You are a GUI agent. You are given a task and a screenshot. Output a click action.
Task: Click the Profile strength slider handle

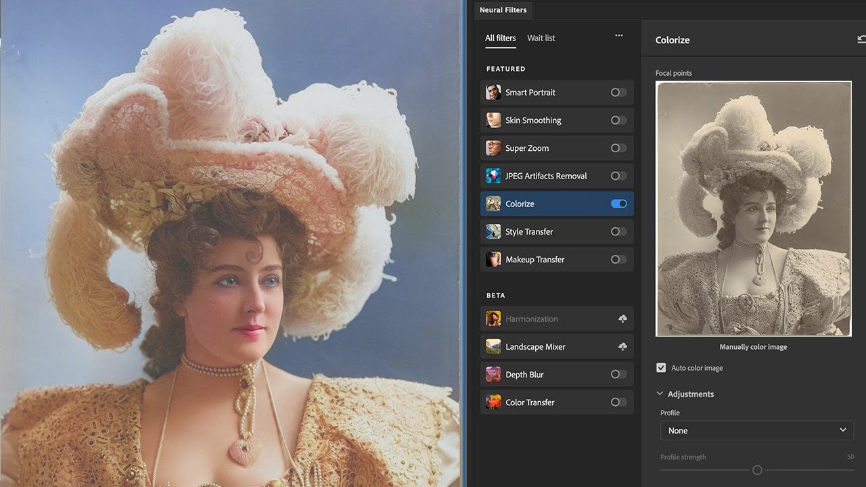(757, 470)
